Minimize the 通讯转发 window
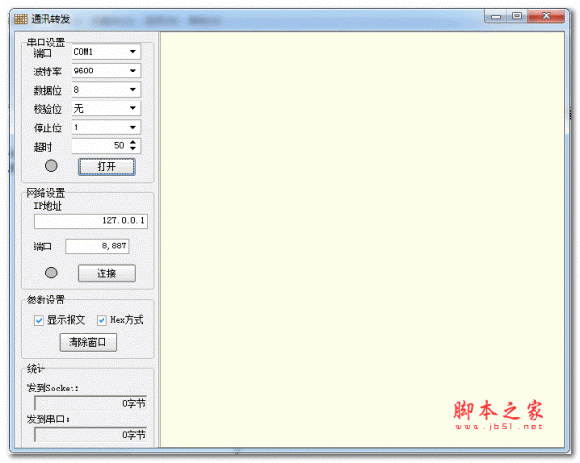The height and width of the screenshot is (463, 580). (x=496, y=16)
